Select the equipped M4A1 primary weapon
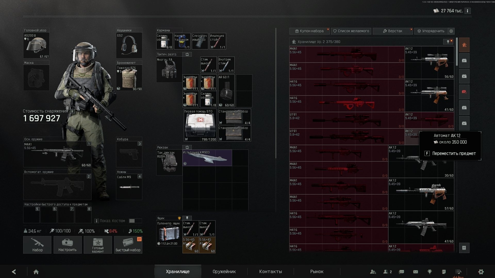495x278 pixels. click(x=57, y=154)
